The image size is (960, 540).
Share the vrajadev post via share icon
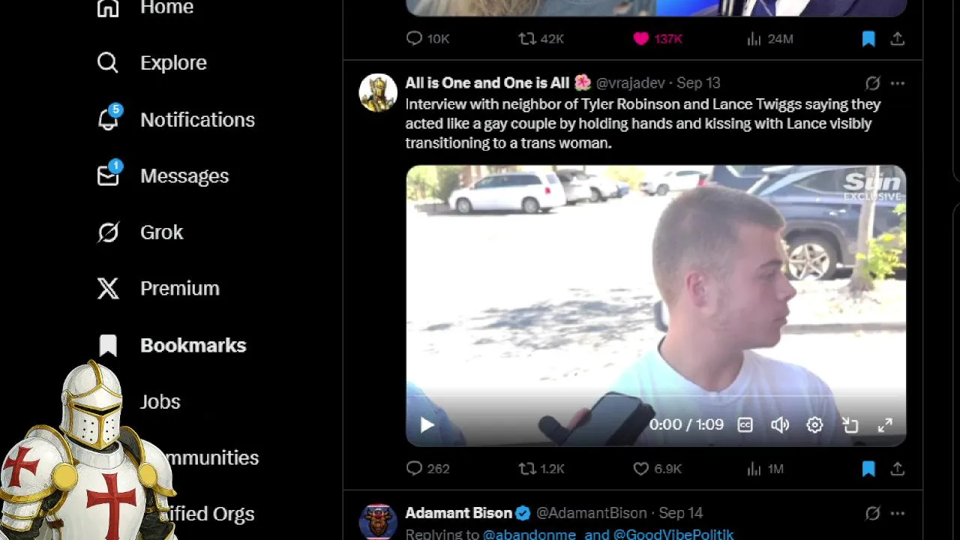(898, 469)
